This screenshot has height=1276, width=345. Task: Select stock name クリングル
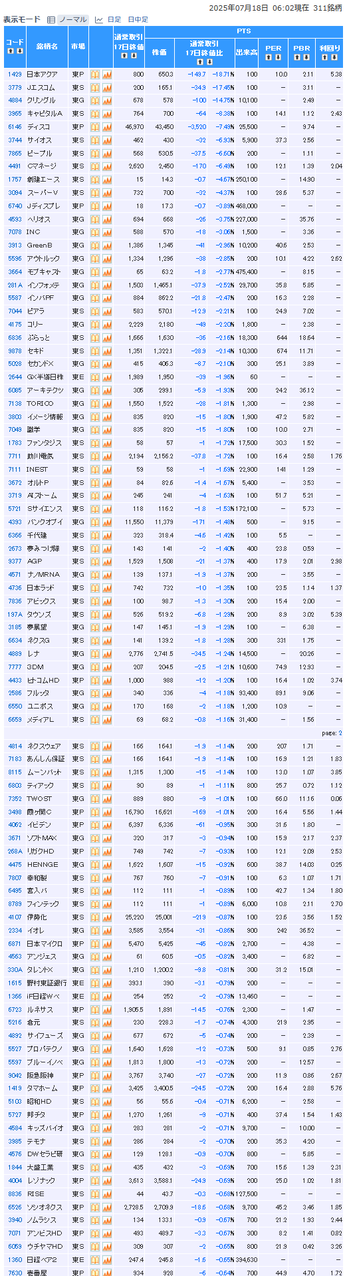click(41, 100)
